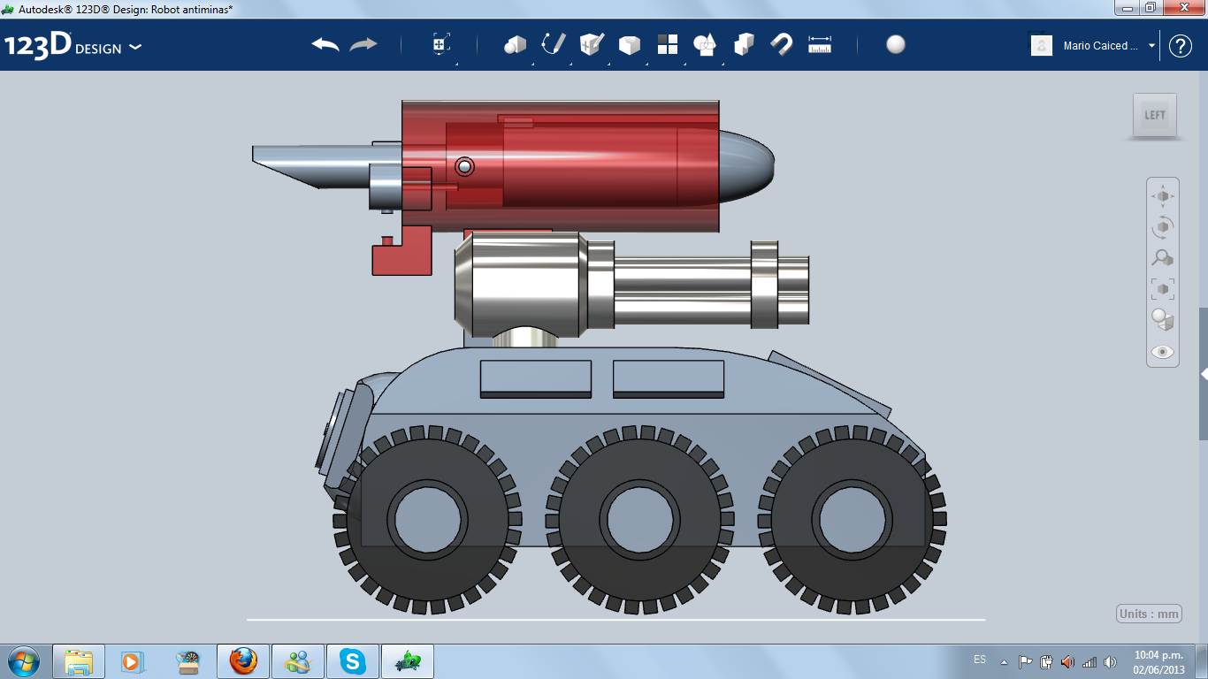Select the middle wheel of the robot
Image resolution: width=1208 pixels, height=679 pixels.
(x=642, y=519)
